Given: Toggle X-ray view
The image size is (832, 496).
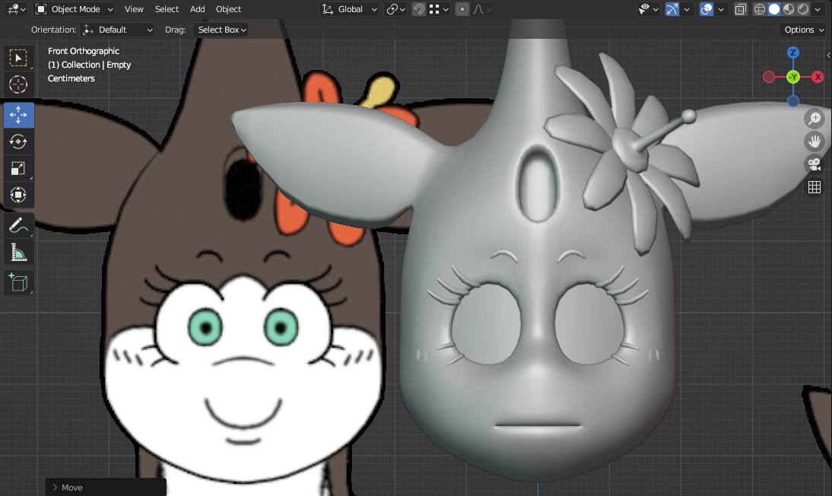Looking at the screenshot, I should (x=741, y=9).
